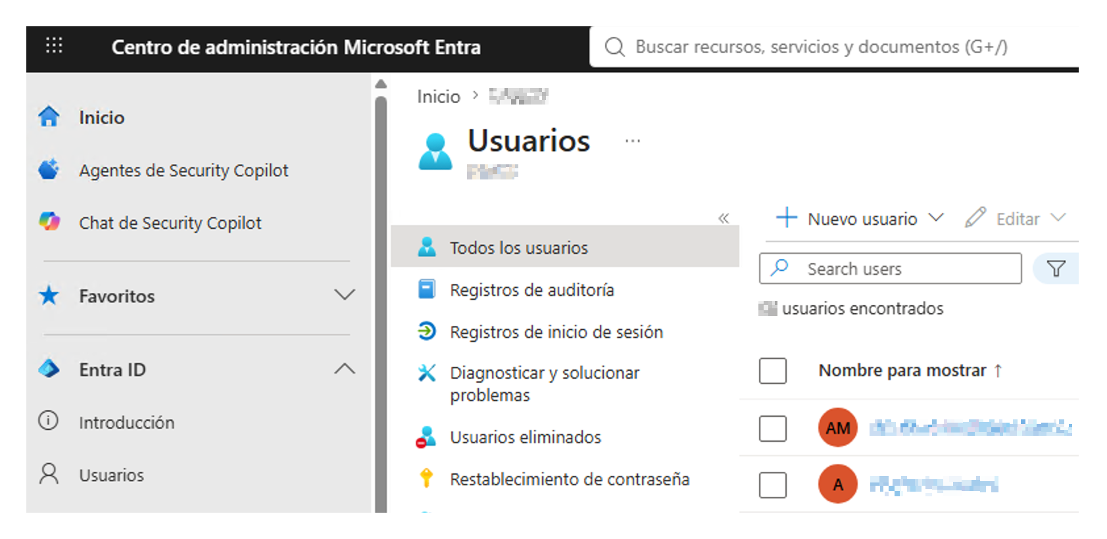
Task: Click the plus icon for Nuevo usuario
Action: pyautogui.click(x=787, y=217)
